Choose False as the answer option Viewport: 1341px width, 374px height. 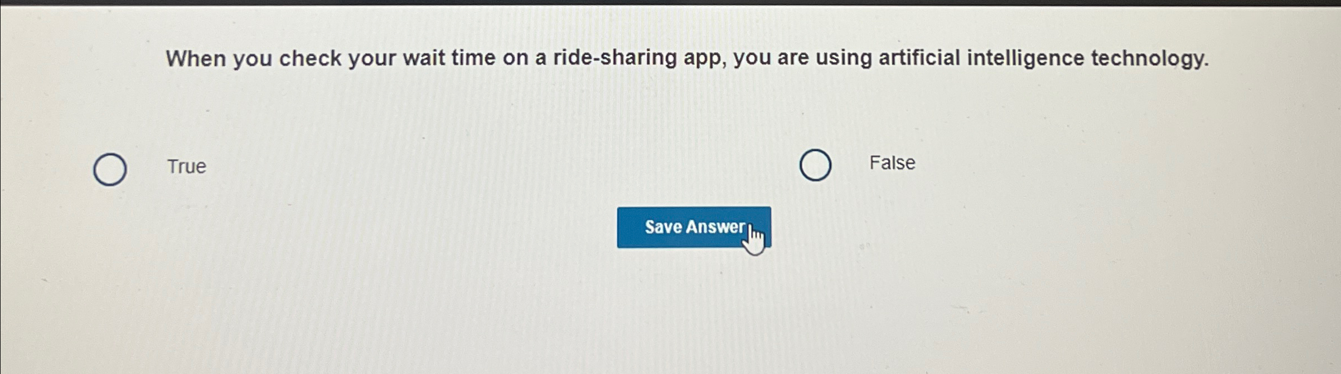[815, 165]
